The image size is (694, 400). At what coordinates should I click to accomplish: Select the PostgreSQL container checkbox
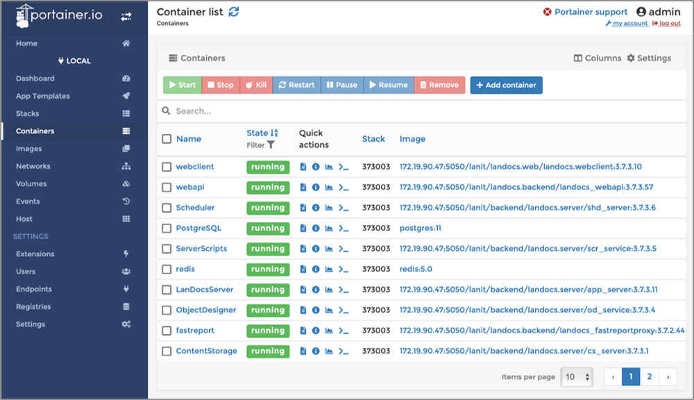[x=167, y=228]
